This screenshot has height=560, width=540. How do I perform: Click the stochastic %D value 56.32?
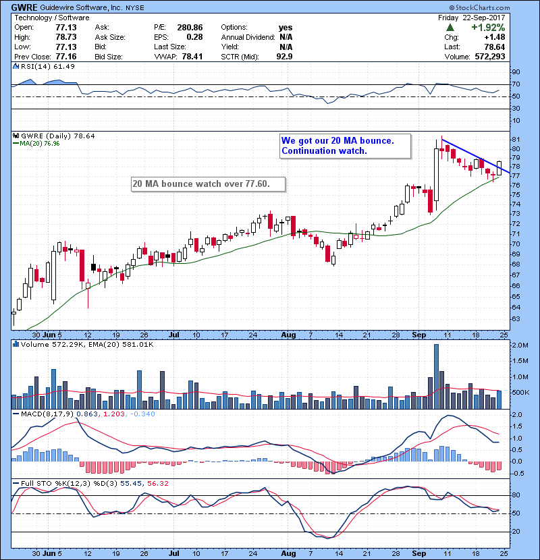tap(157, 483)
